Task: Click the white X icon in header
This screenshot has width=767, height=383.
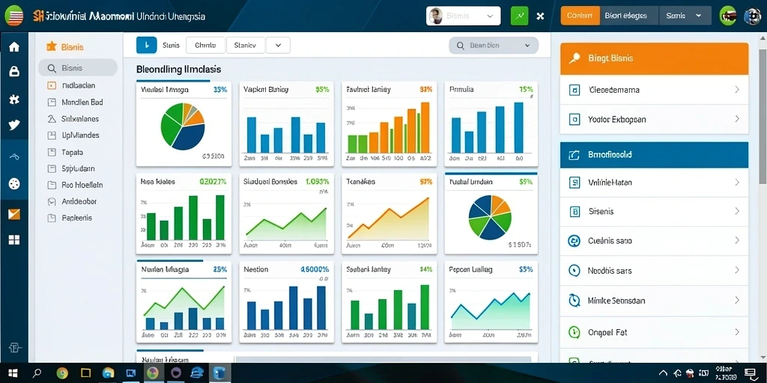Action: [540, 16]
